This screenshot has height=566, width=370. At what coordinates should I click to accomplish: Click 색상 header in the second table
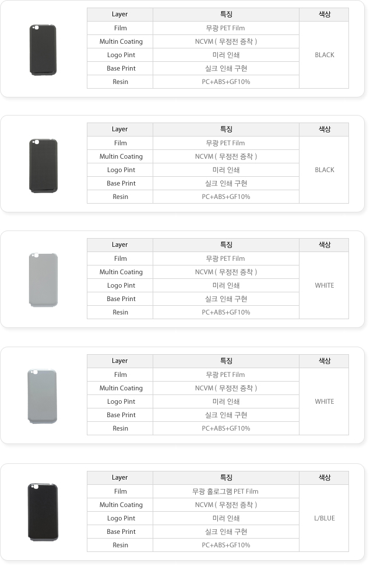coord(324,129)
